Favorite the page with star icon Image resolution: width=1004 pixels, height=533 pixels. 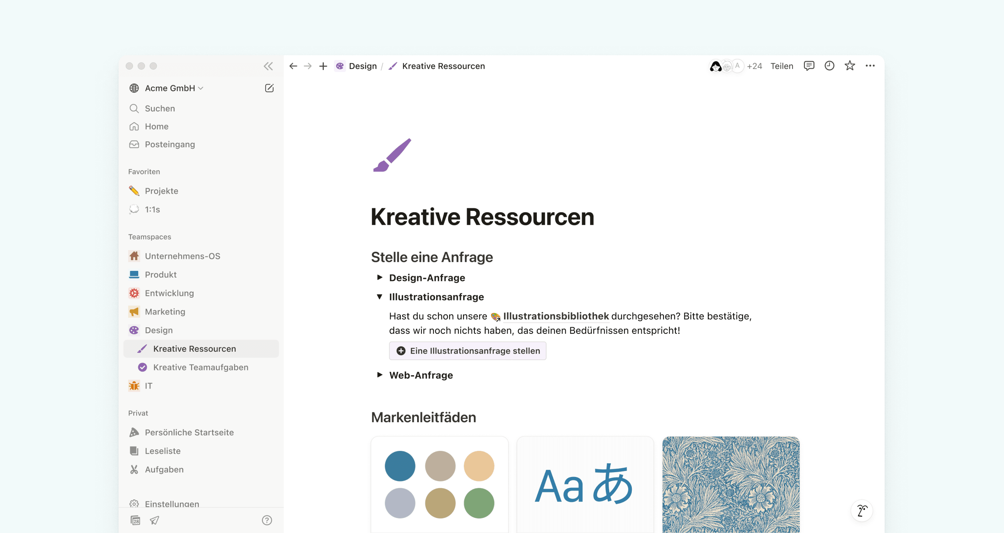click(850, 66)
